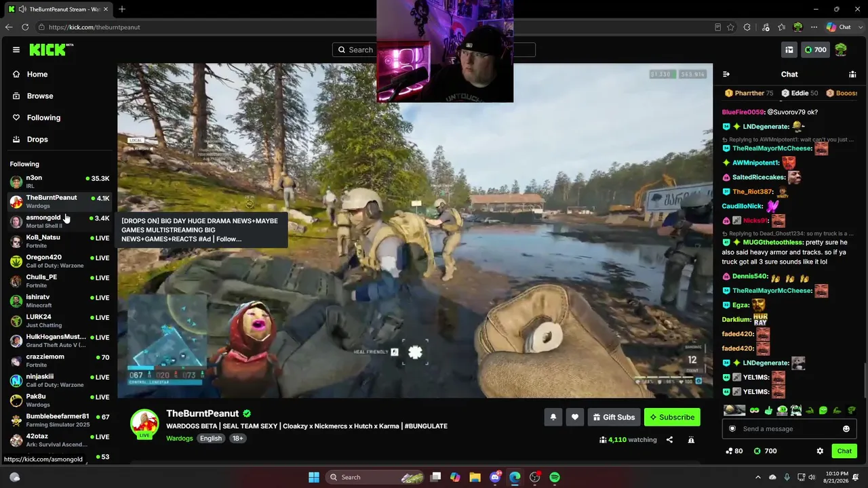This screenshot has width=868, height=488.
Task: Open the browser extensions puzzle icon
Action: [x=747, y=27]
